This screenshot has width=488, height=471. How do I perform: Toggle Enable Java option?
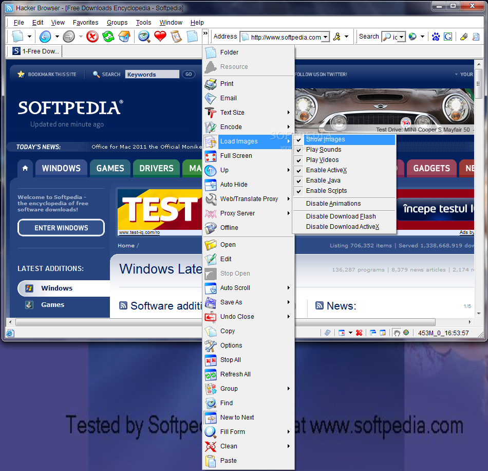(x=344, y=180)
